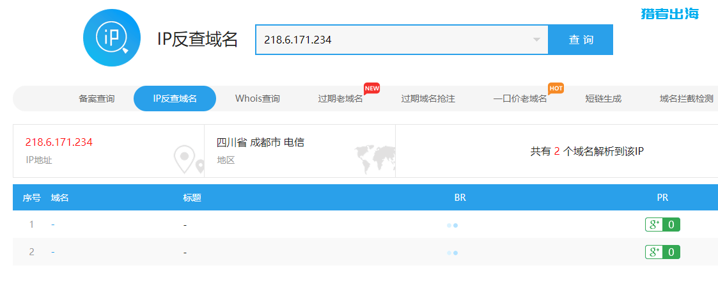Click the 共有 2 个域名解析到该IP text

pos(587,152)
